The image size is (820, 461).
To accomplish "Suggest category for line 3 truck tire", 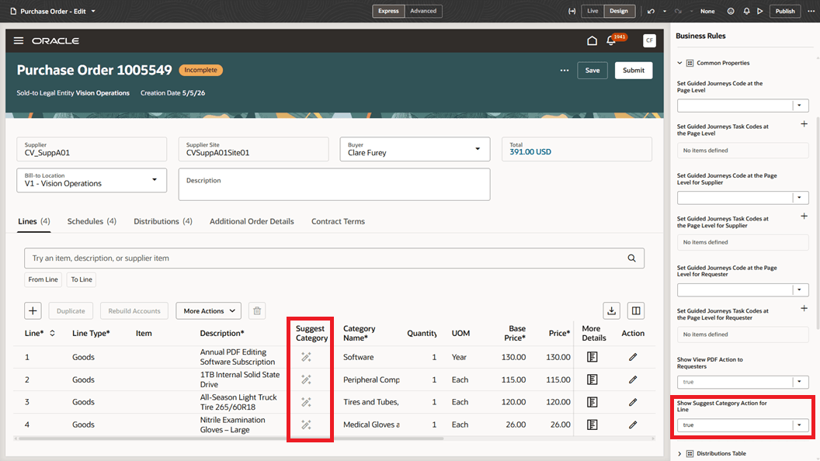I will click(307, 402).
